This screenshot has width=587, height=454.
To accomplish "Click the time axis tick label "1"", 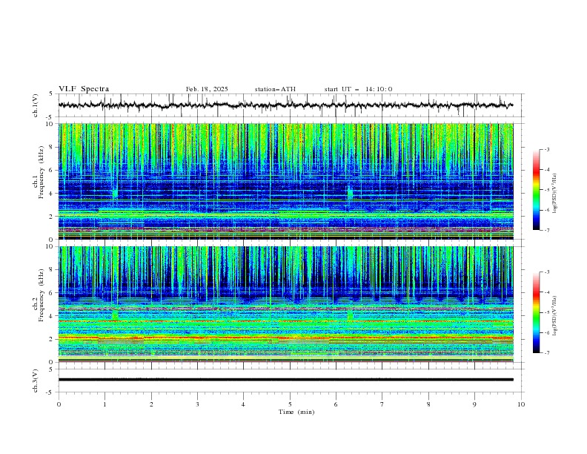I will pos(105,404).
